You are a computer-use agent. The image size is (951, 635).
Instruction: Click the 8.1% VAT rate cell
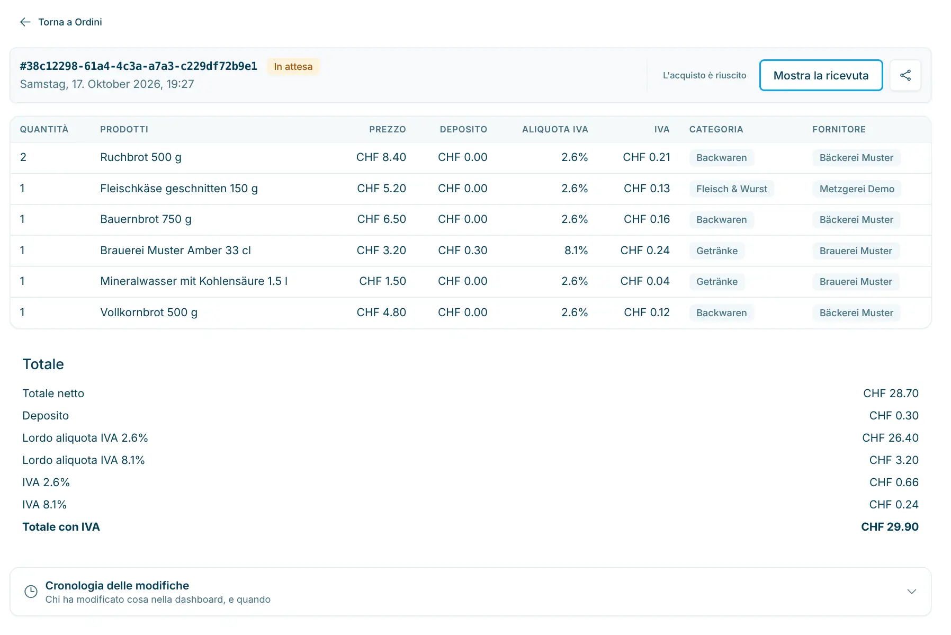576,251
